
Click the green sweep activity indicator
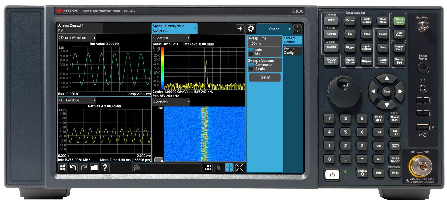298,29
